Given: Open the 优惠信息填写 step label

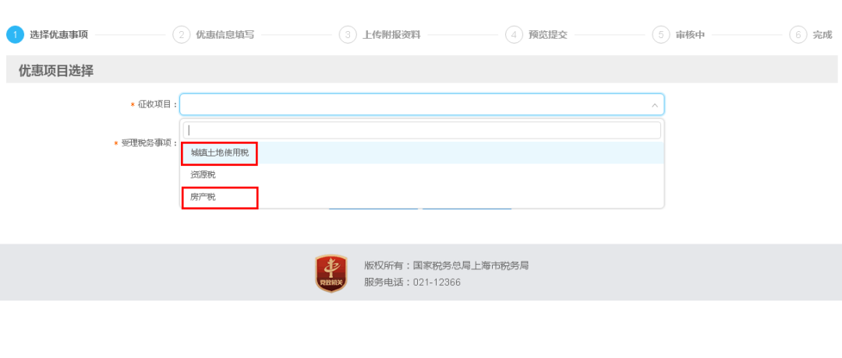Looking at the screenshot, I should click(x=225, y=35).
